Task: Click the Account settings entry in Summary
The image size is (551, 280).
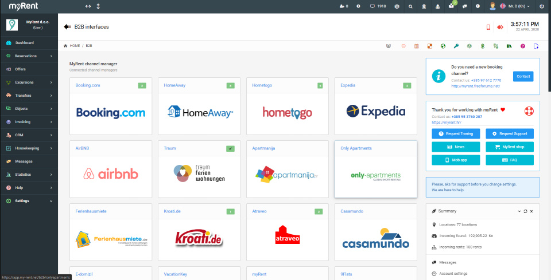Action: [x=453, y=274]
